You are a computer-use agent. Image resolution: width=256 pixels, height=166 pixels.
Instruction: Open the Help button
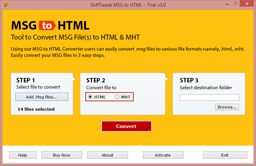[23, 155]
